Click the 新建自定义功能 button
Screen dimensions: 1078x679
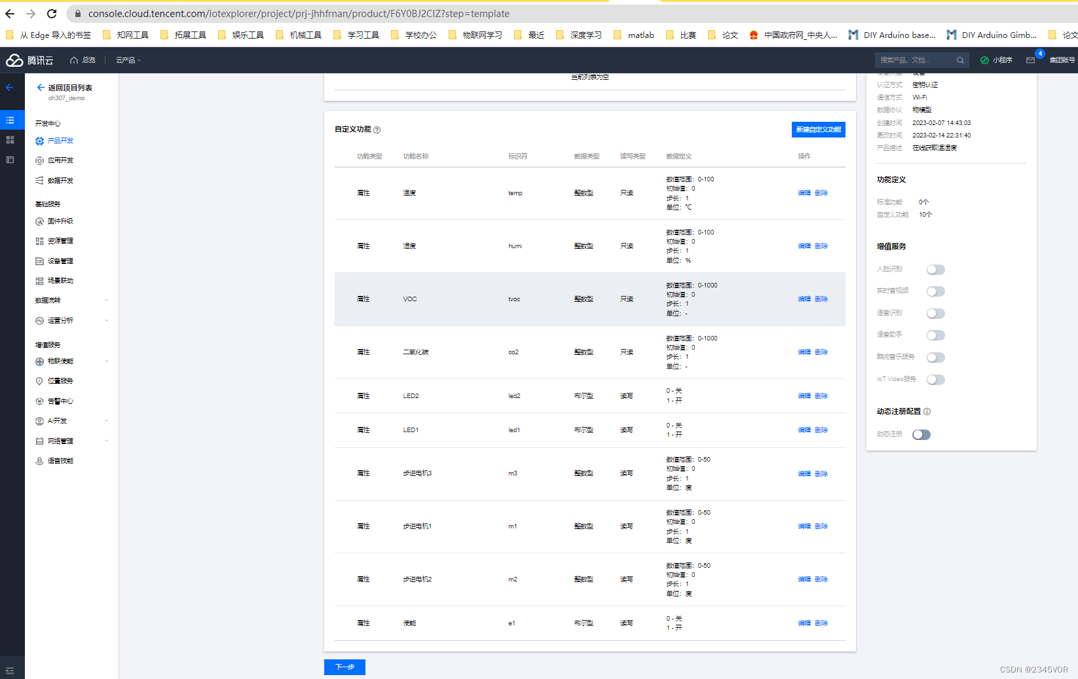[x=819, y=130]
